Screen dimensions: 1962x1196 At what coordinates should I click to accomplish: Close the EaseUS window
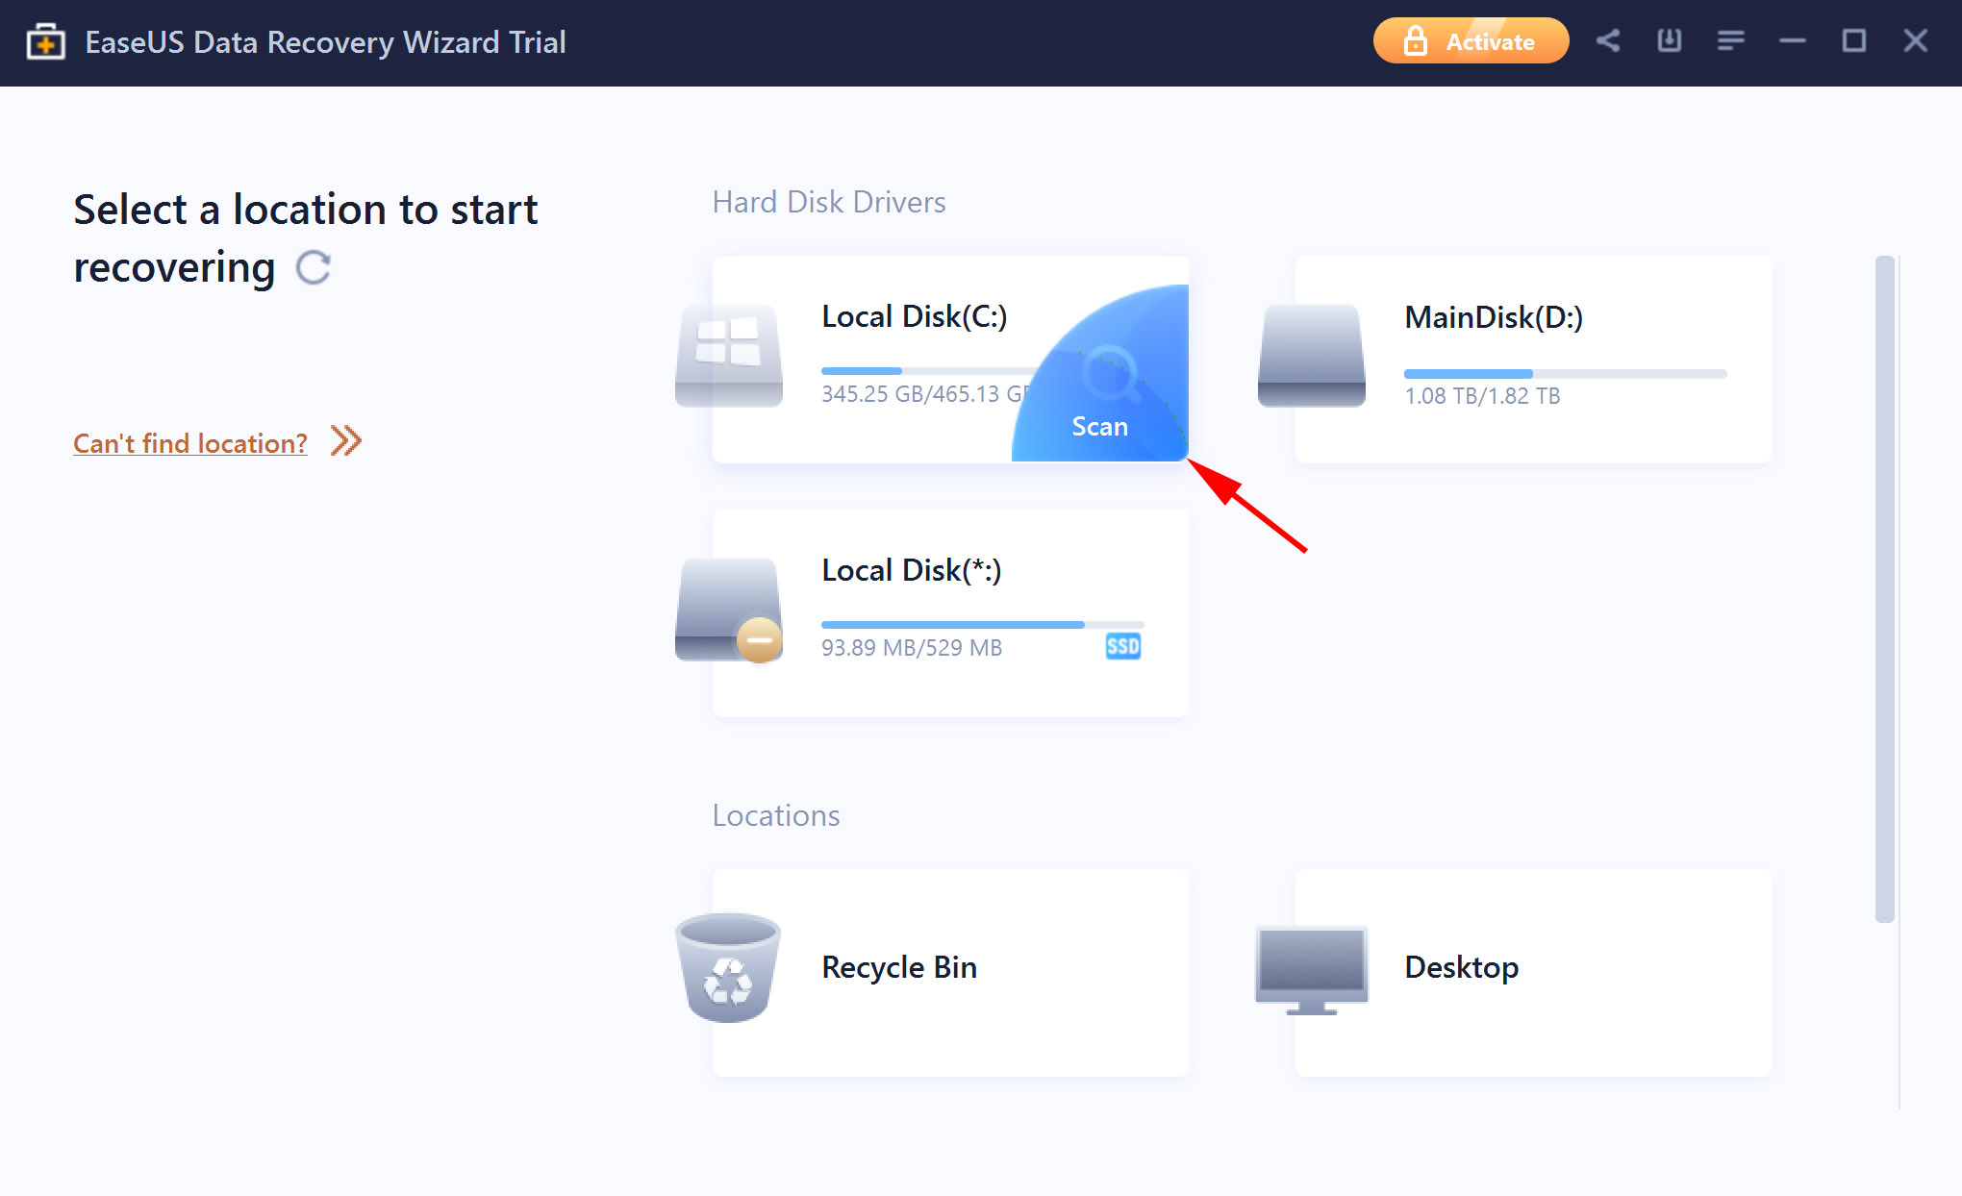tap(1916, 40)
